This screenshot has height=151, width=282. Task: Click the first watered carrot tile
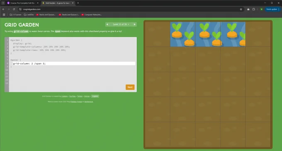click(183, 34)
